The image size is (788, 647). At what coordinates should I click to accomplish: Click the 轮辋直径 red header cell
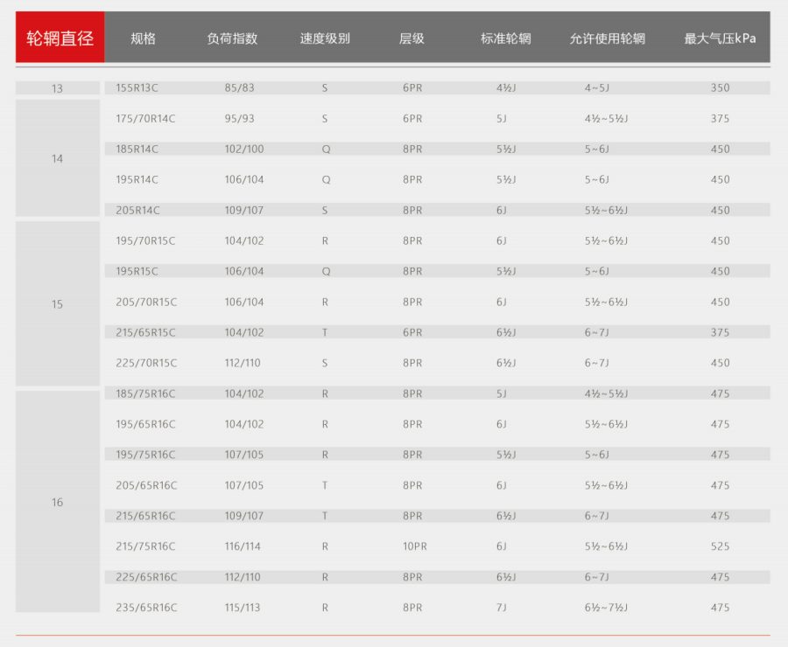[x=60, y=37]
